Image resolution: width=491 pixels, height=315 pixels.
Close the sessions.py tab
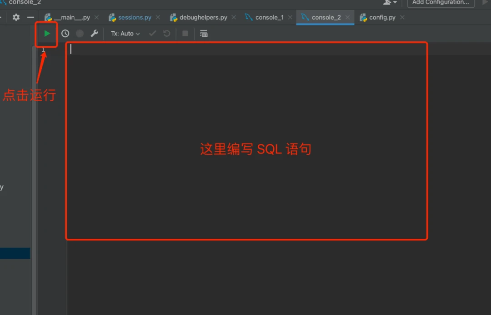pyautogui.click(x=158, y=17)
